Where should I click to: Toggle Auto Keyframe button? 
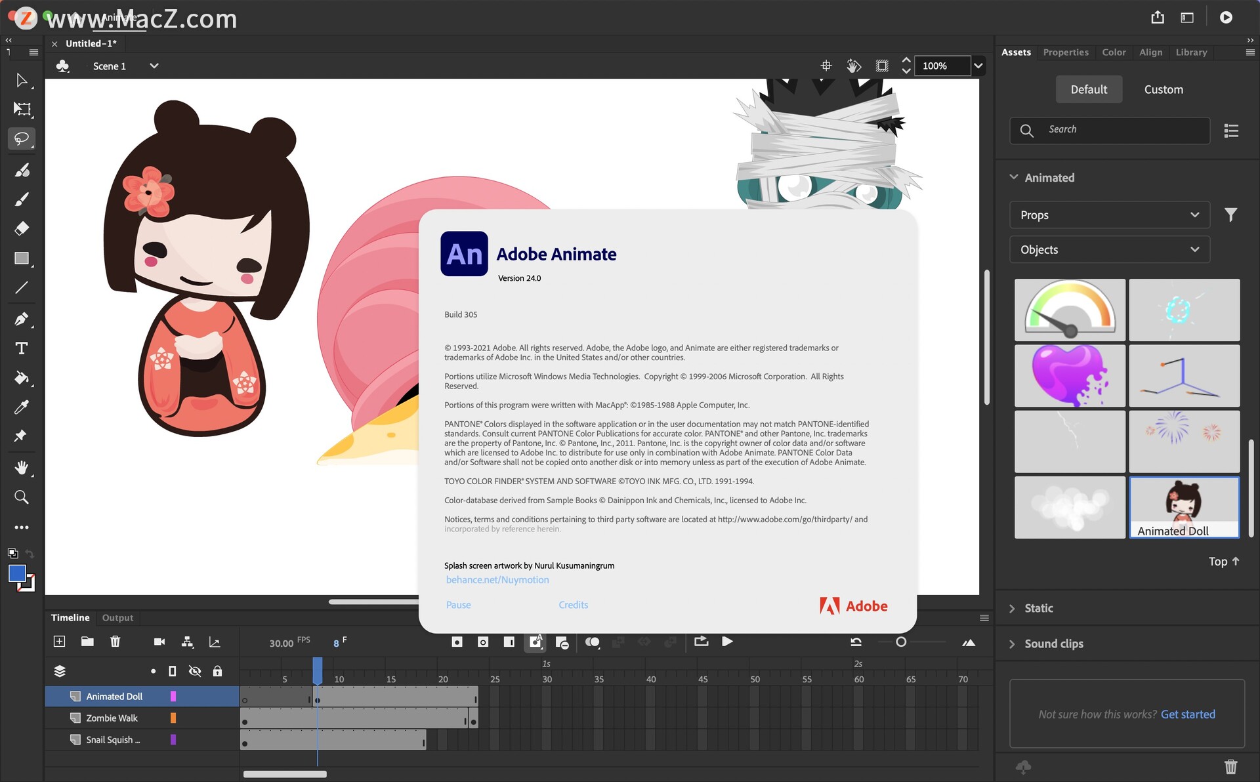click(x=535, y=642)
